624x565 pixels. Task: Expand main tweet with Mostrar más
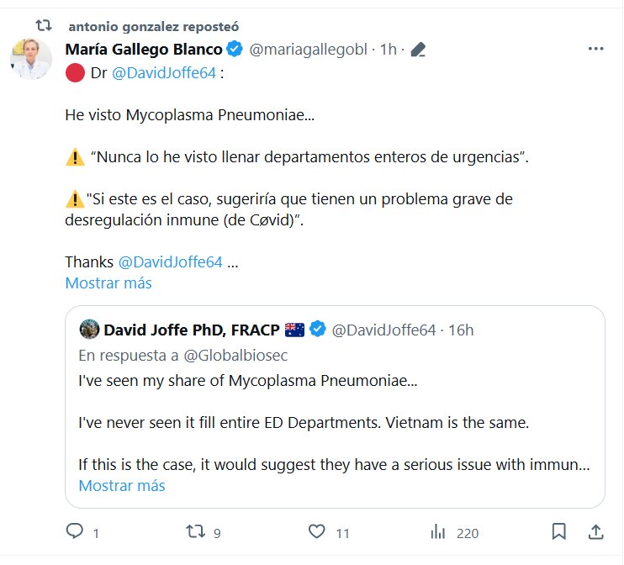(108, 283)
